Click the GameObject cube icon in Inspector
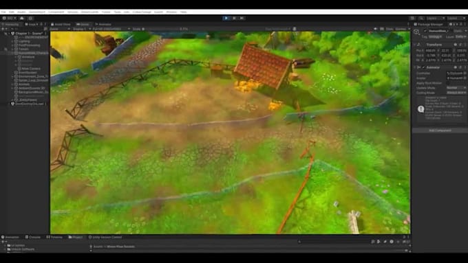The width and height of the screenshot is (468, 263). click(x=416, y=32)
